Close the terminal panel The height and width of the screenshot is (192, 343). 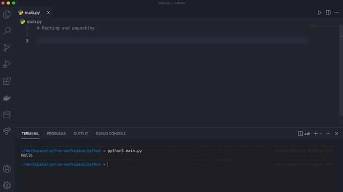pyautogui.click(x=337, y=134)
